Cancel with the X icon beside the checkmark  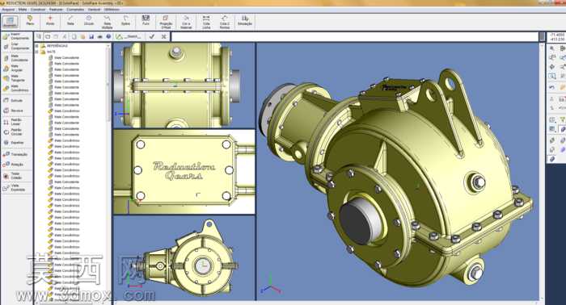pyautogui.click(x=164, y=36)
